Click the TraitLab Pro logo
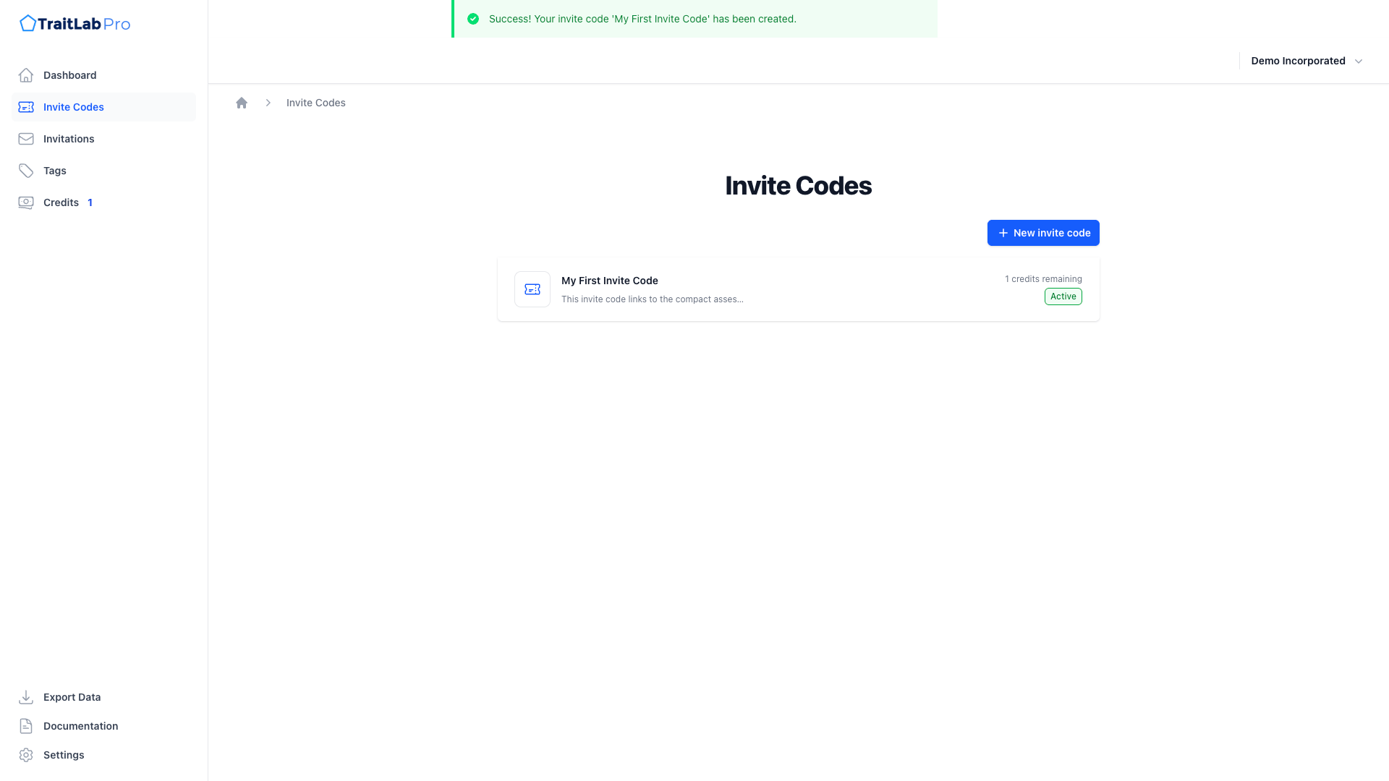The image size is (1389, 781). click(x=75, y=24)
